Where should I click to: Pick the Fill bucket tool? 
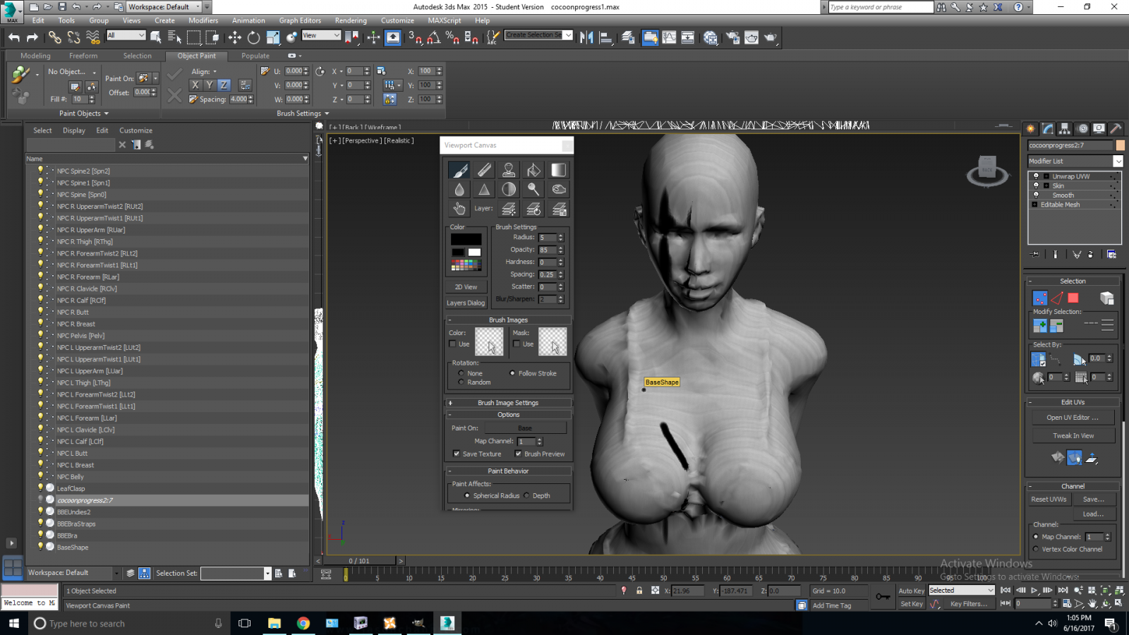[x=533, y=170]
